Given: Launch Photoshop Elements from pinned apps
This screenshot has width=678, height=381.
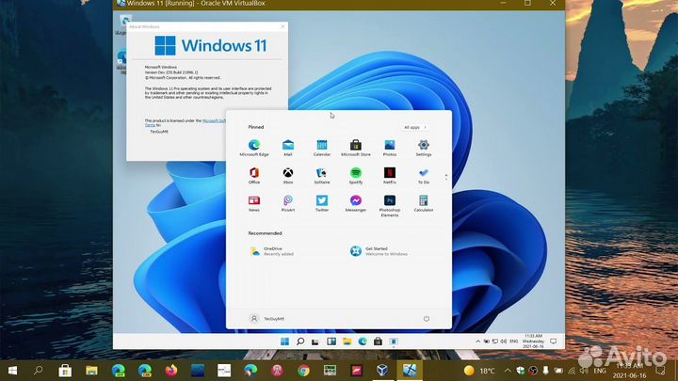Looking at the screenshot, I should click(390, 206).
